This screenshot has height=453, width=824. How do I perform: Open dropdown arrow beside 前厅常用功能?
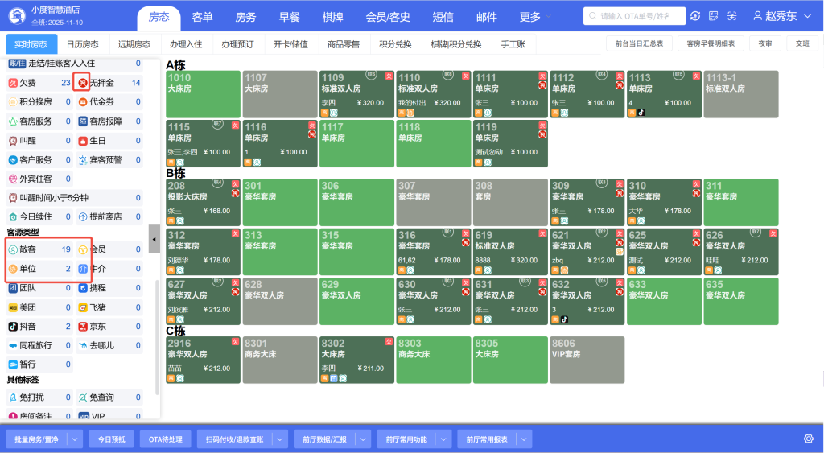pos(444,439)
